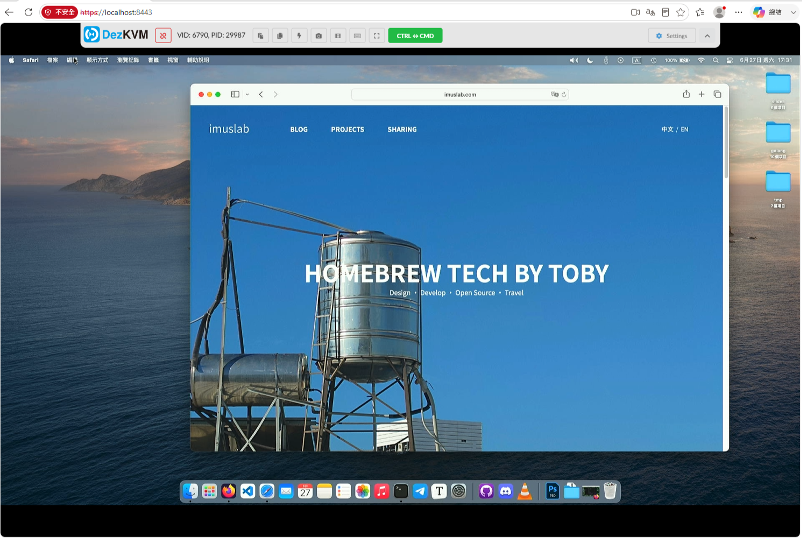Click the Time Machine icon in menu bar

653,60
